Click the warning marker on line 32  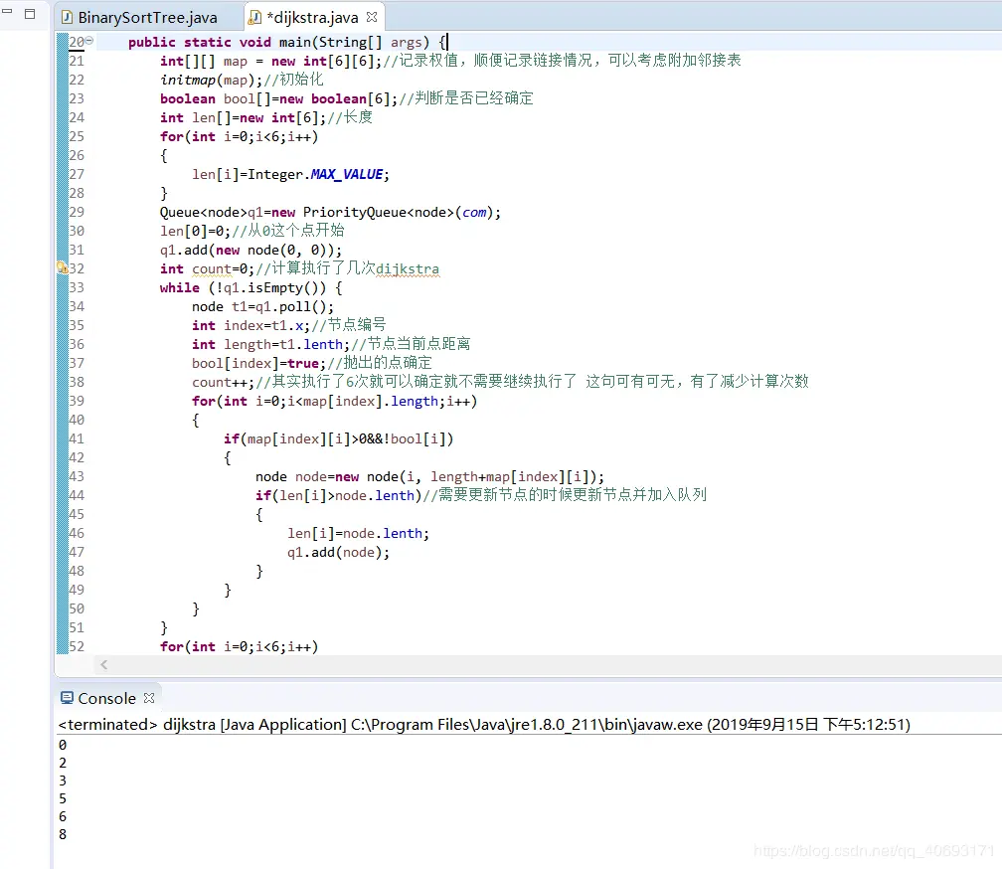[62, 267]
